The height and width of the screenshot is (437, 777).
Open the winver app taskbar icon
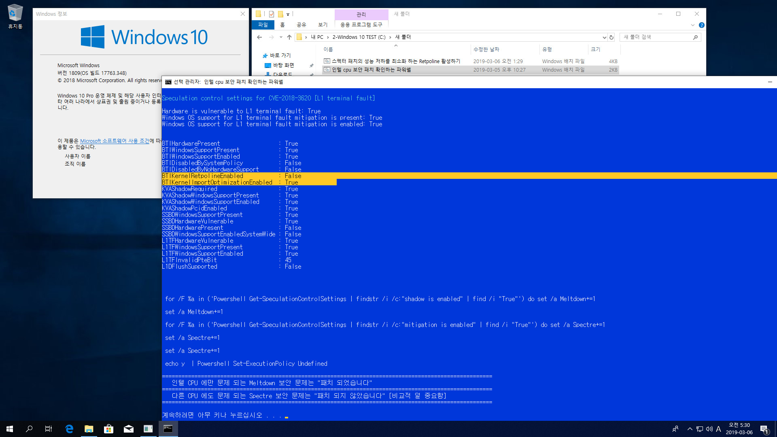click(148, 429)
